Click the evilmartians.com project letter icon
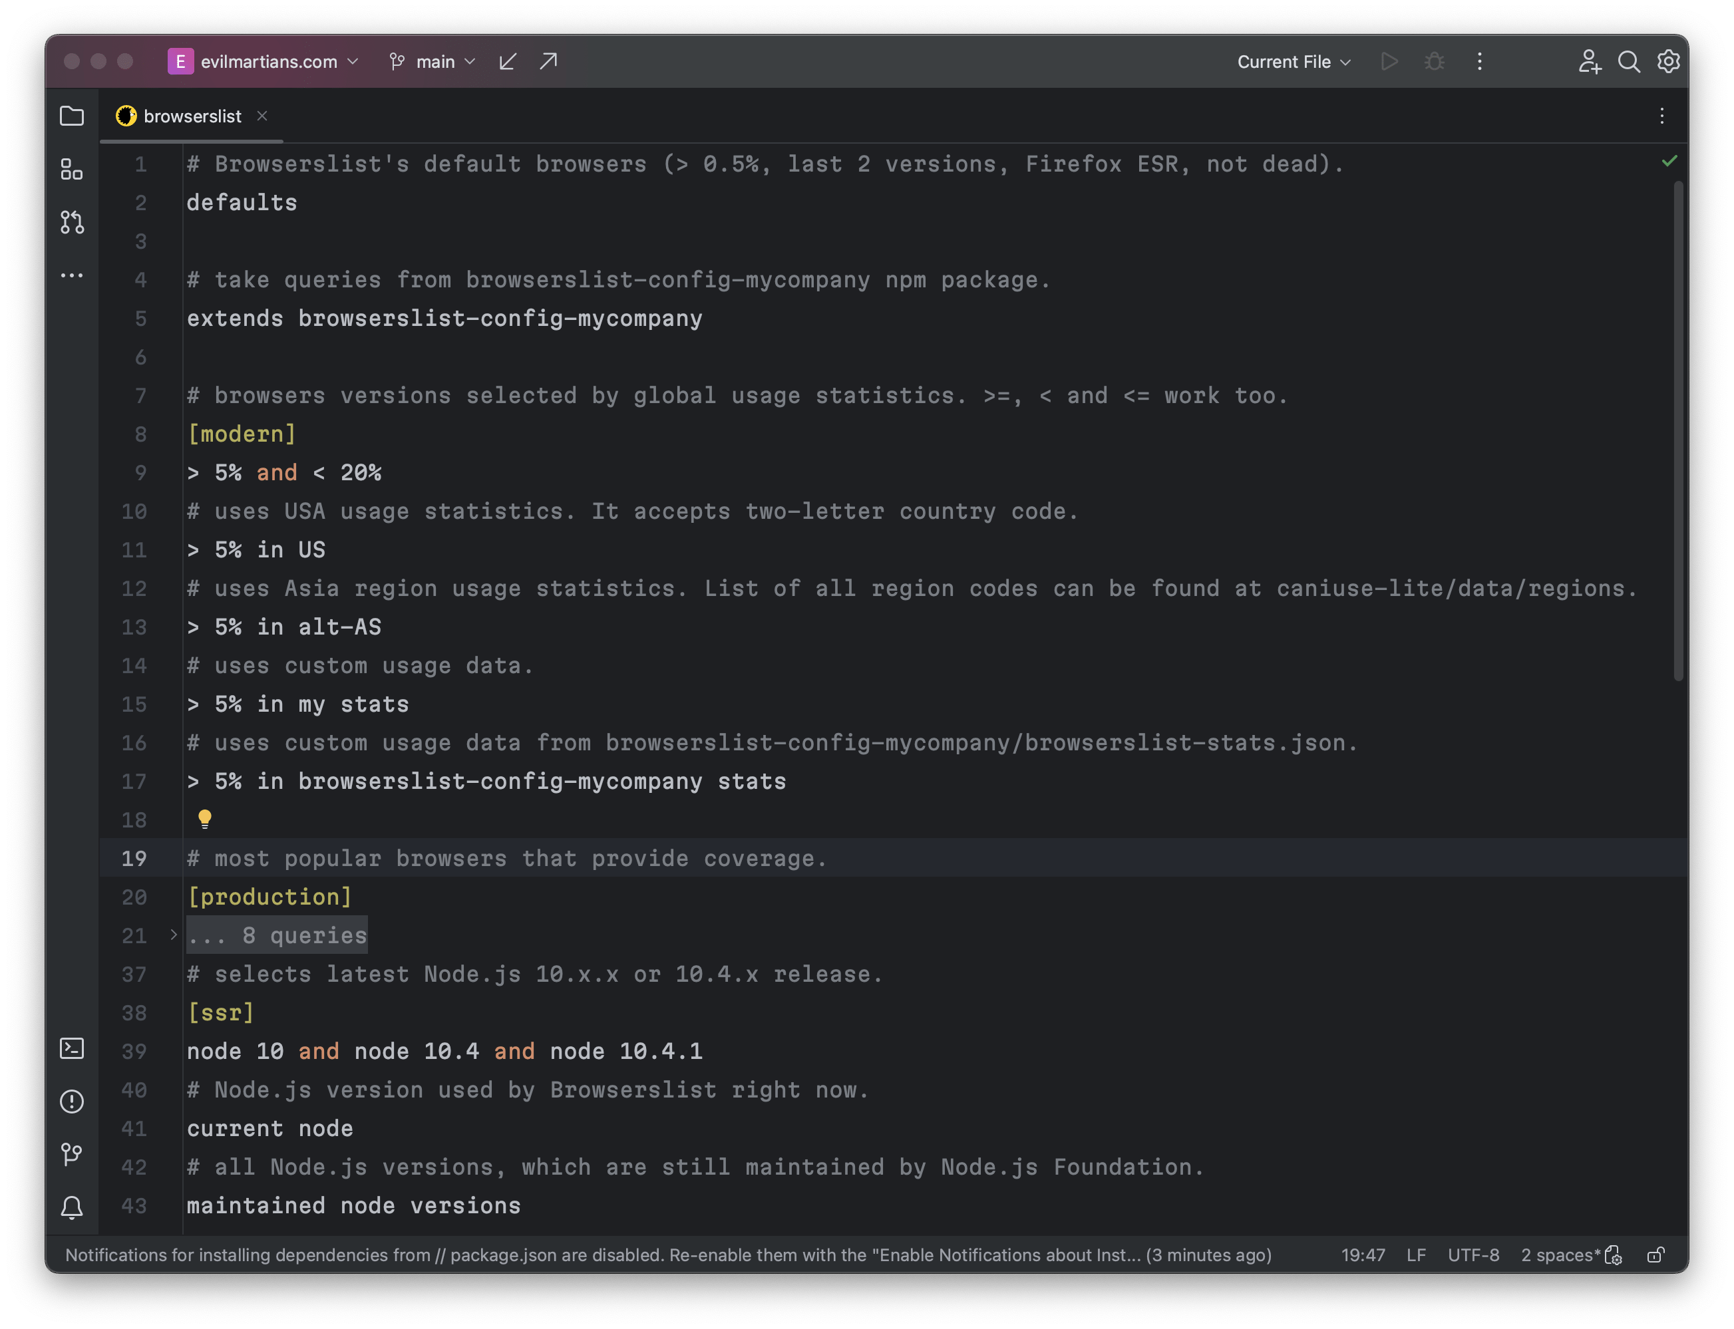 tap(180, 62)
